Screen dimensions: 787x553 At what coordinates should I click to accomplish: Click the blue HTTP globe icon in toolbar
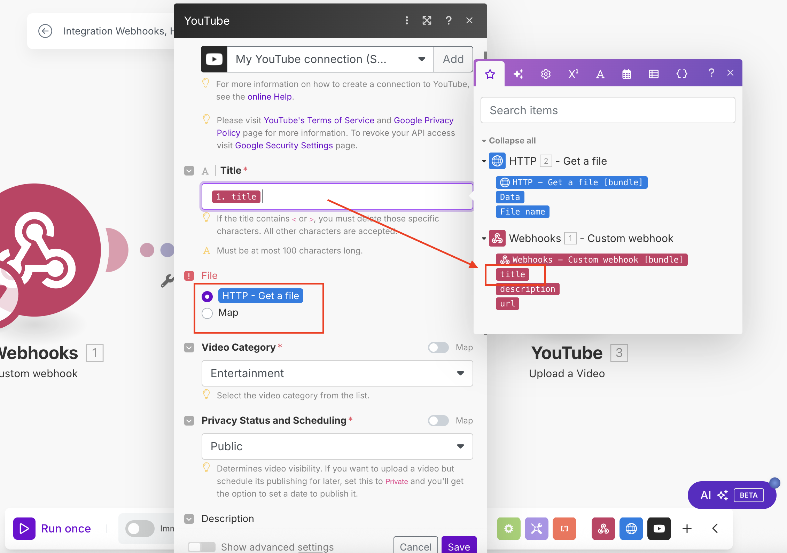[x=631, y=529]
